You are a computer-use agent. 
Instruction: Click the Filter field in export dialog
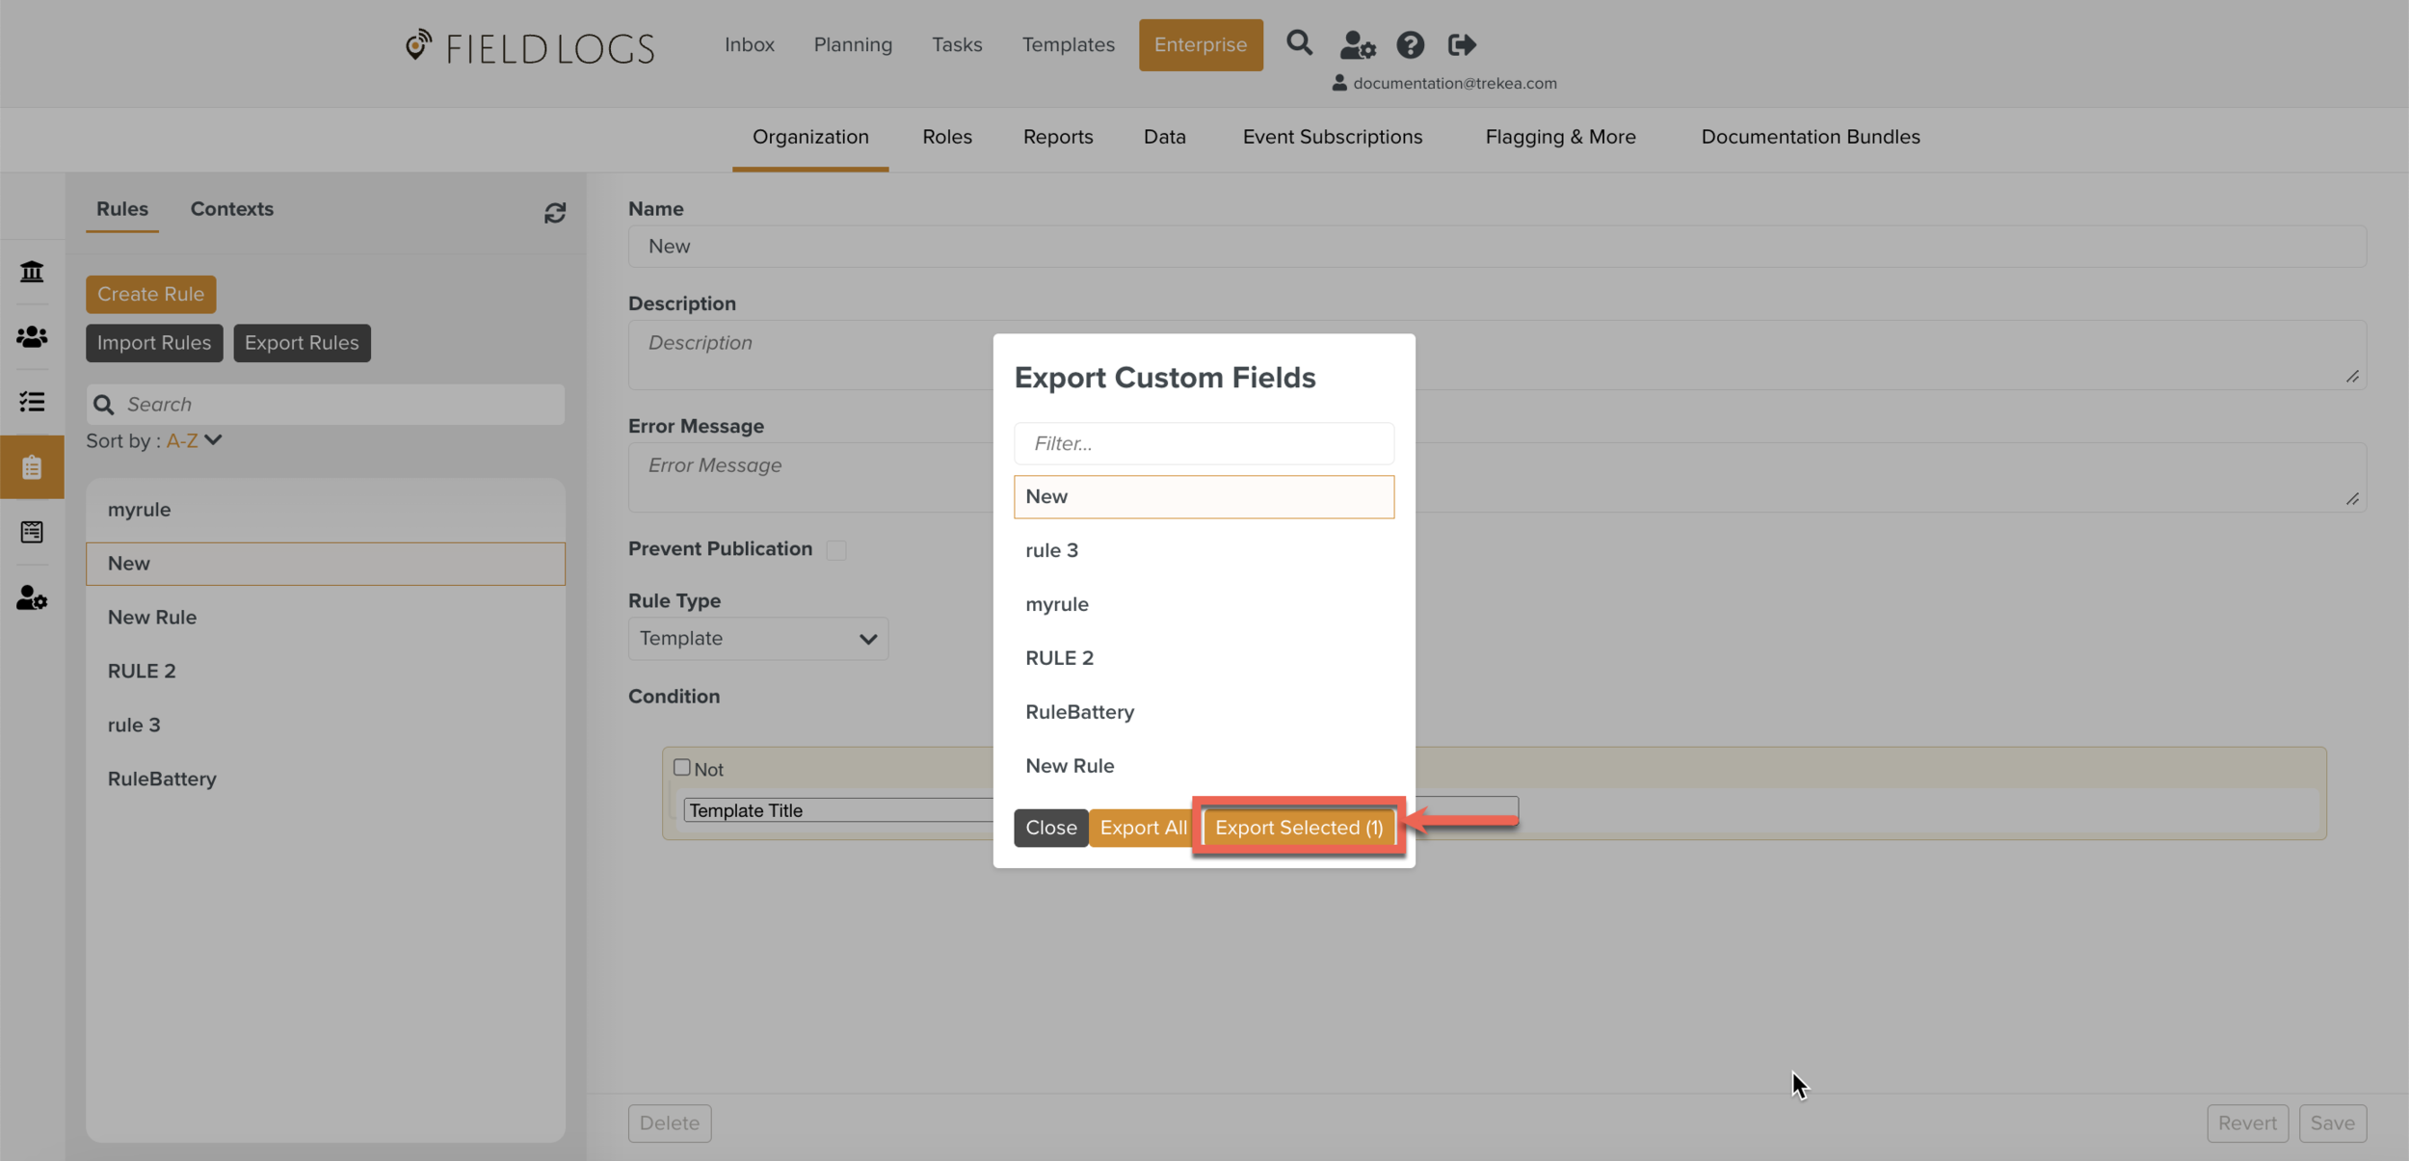tap(1203, 443)
